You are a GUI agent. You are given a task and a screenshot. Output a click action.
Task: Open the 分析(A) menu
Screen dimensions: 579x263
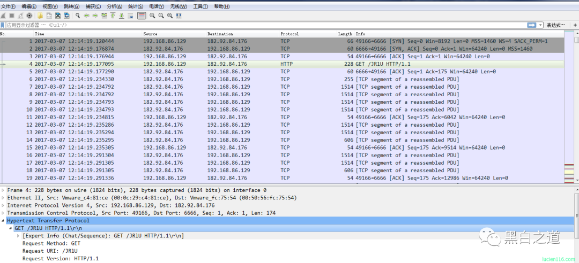115,6
